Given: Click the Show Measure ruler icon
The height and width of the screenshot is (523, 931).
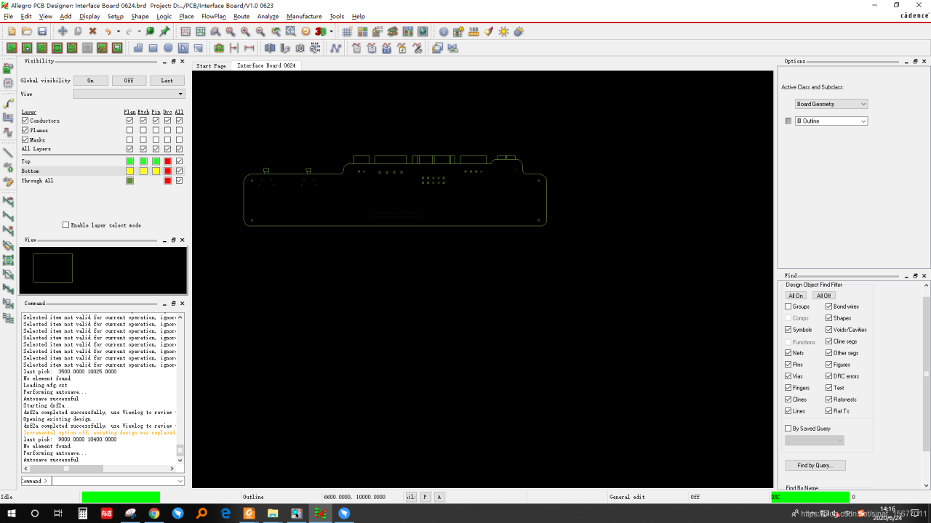Looking at the screenshot, I should (474, 31).
